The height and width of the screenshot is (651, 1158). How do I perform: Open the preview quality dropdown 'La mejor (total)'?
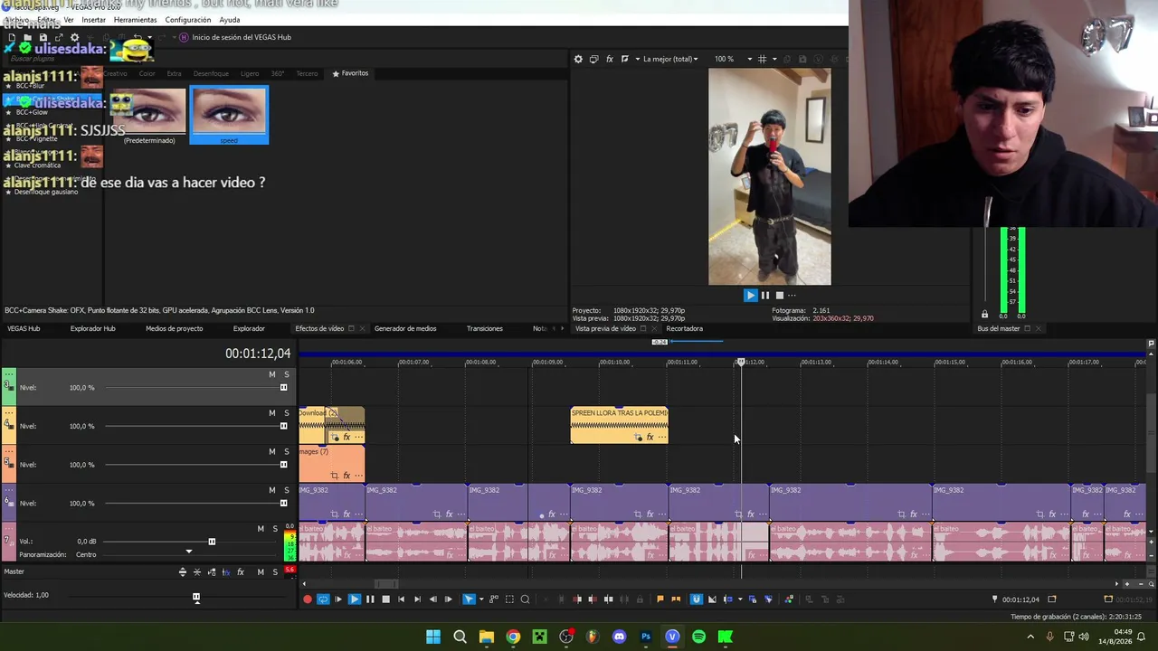click(x=670, y=59)
